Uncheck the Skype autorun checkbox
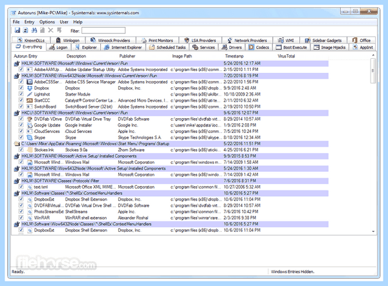Viewport: 388px width, 286px height. (x=21, y=137)
